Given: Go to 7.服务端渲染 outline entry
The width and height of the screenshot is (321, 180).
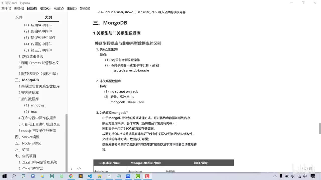Looking at the screenshot, I should pyautogui.click(x=38, y=74).
